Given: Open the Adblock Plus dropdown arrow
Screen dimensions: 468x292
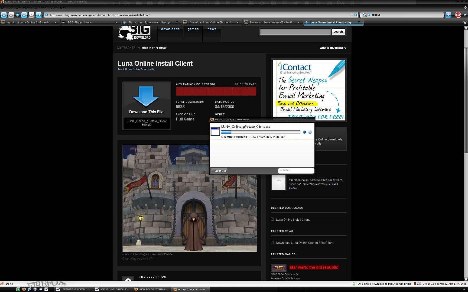Looking at the screenshot, I should point(465,15).
